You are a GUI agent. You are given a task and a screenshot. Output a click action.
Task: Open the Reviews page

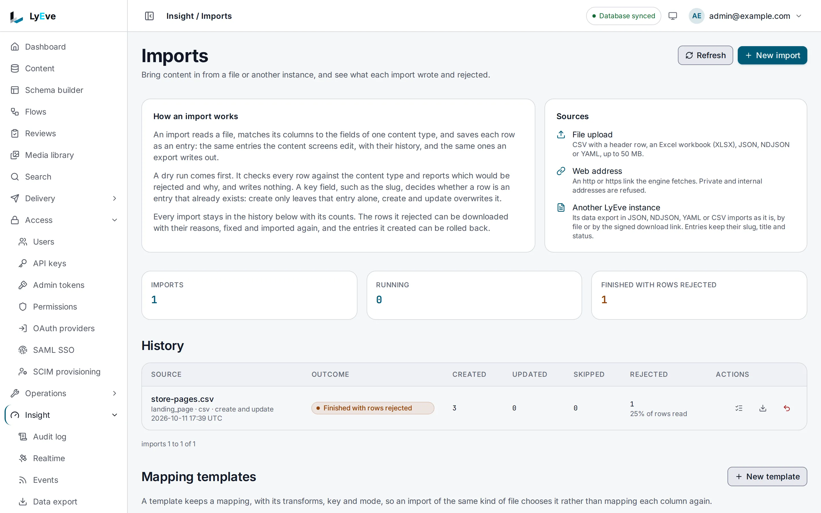pos(64,133)
